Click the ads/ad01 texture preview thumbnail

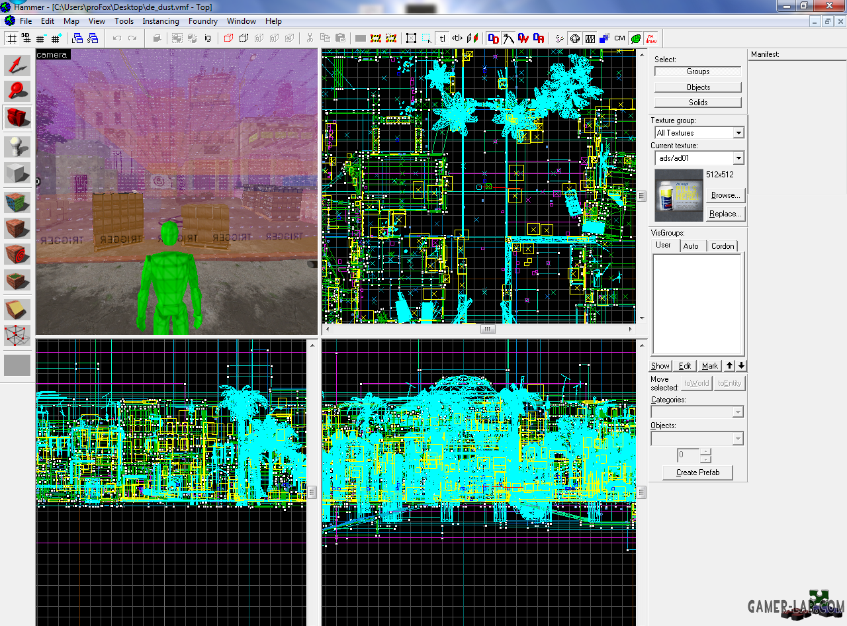click(678, 195)
